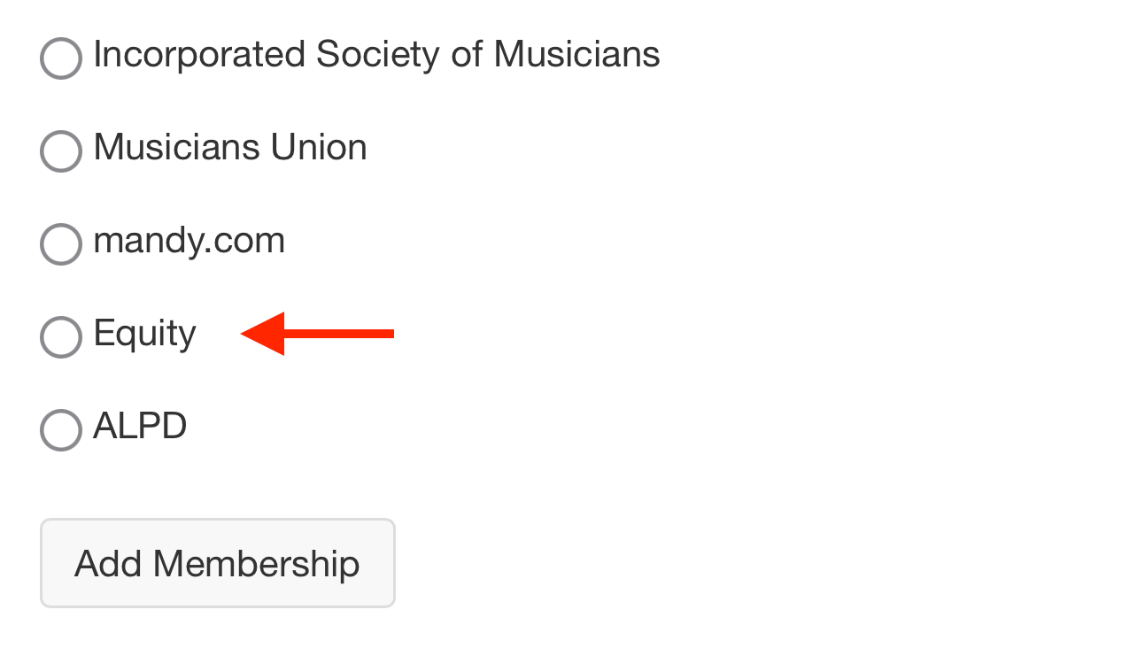Image resolution: width=1137 pixels, height=656 pixels.
Task: Submit selection with Add Membership
Action: (x=218, y=563)
